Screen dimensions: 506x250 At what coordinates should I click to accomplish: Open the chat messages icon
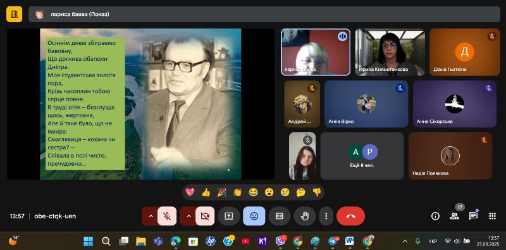click(473, 216)
